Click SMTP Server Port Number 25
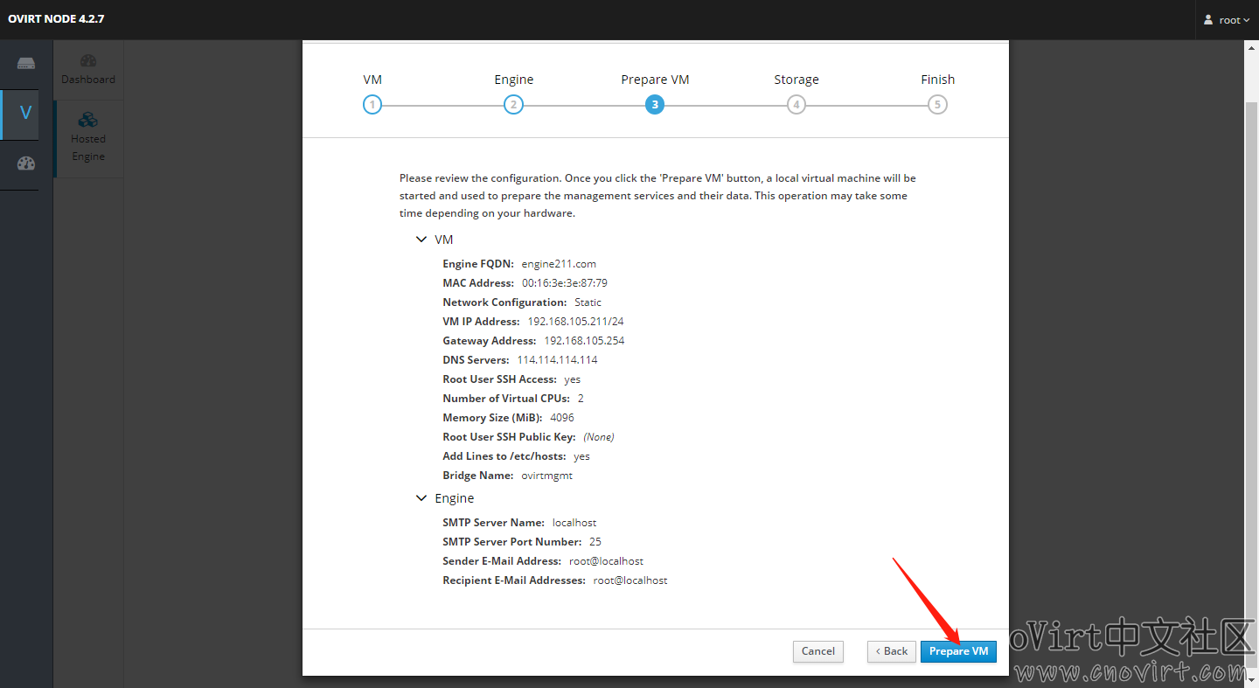Screen dimensions: 1259x688 (595, 542)
